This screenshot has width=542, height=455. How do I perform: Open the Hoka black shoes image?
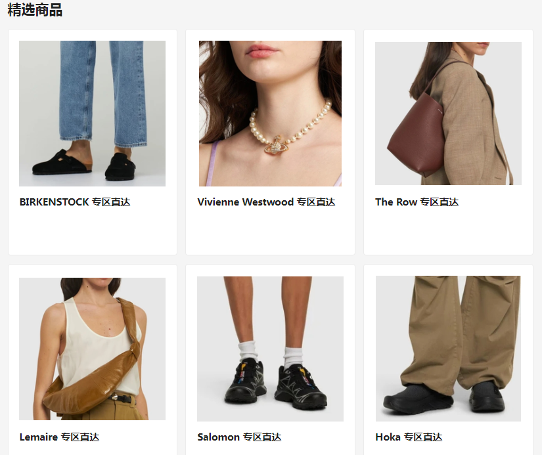point(448,348)
